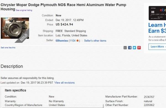Open View all revisions link
This screenshot has width=166, height=108.
[x=64, y=83]
